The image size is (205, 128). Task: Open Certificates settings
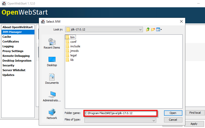tap(18, 41)
